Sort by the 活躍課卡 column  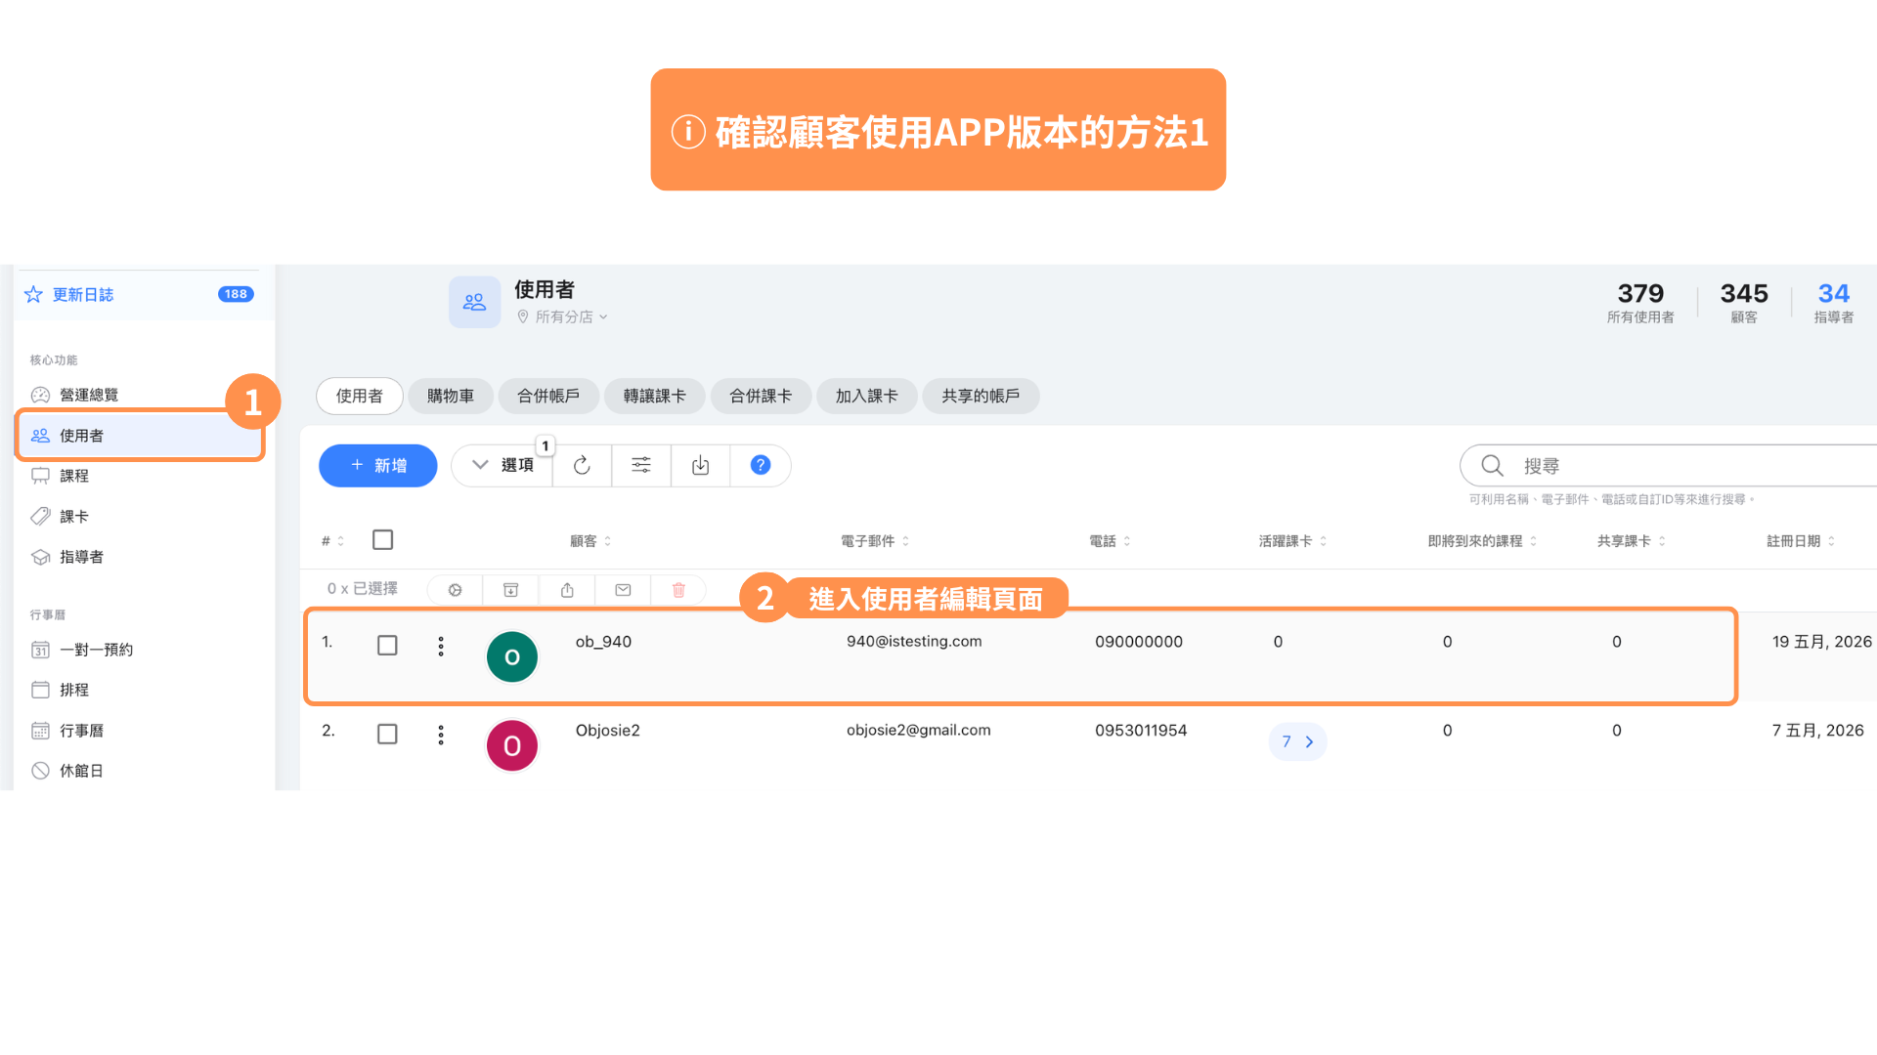click(1292, 541)
